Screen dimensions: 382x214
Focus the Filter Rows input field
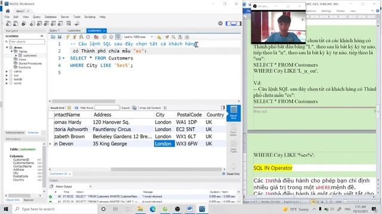(x=107, y=108)
